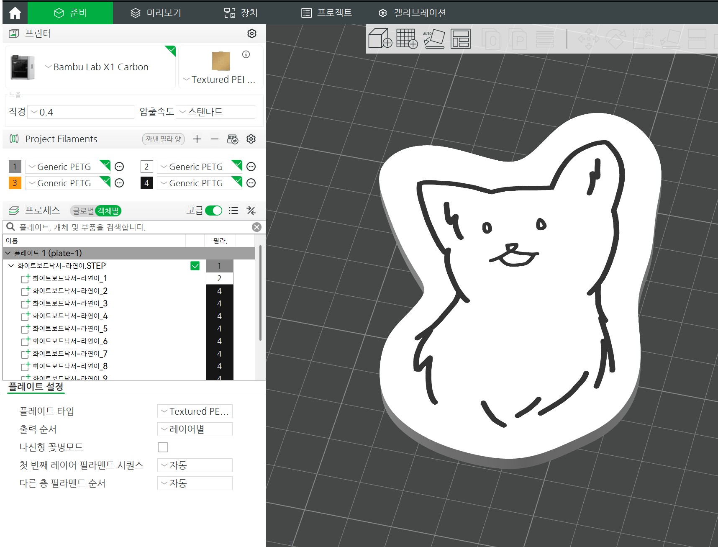Switch process scope to 글로벌

coord(83,211)
